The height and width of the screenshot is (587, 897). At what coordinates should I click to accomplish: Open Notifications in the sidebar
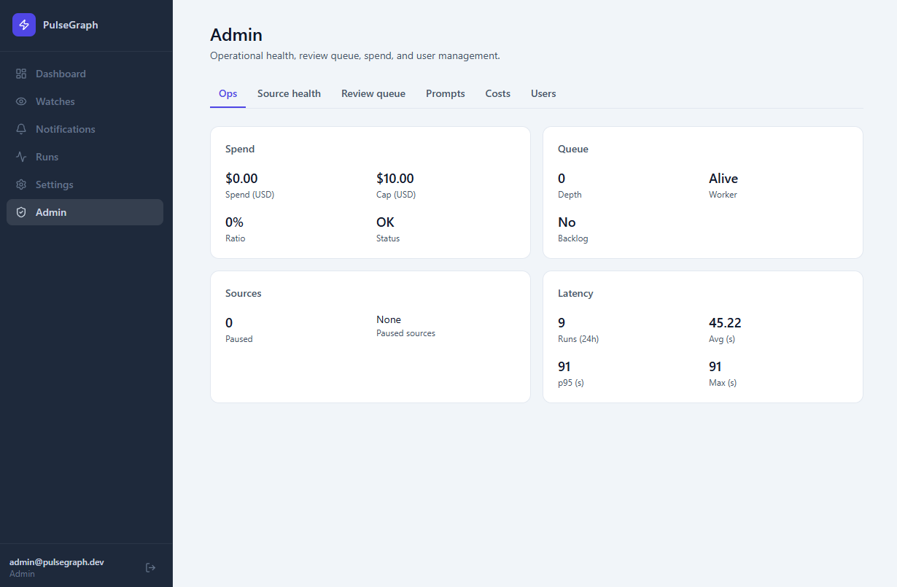(x=85, y=129)
